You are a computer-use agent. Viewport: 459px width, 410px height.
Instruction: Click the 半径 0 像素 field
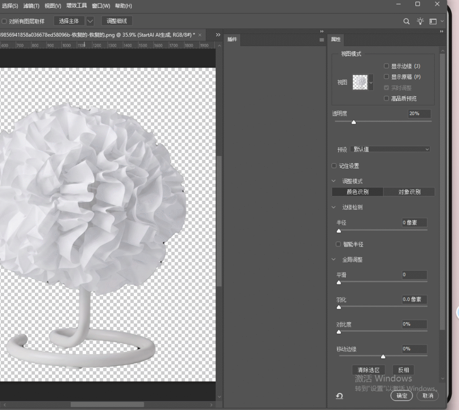[x=414, y=223]
